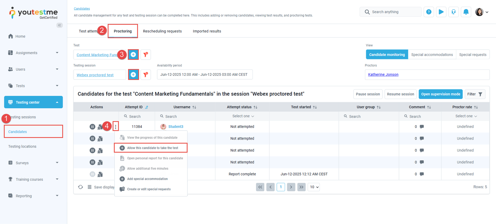The height and width of the screenshot is (224, 496).
Task: Click the Search anything input field
Action: click(x=394, y=12)
